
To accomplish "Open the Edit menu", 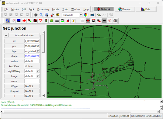I will [x=24, y=9].
